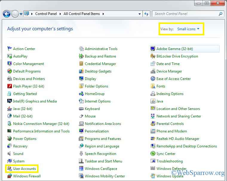Open Region and Language link
227x181 pixels.
click(x=102, y=146)
